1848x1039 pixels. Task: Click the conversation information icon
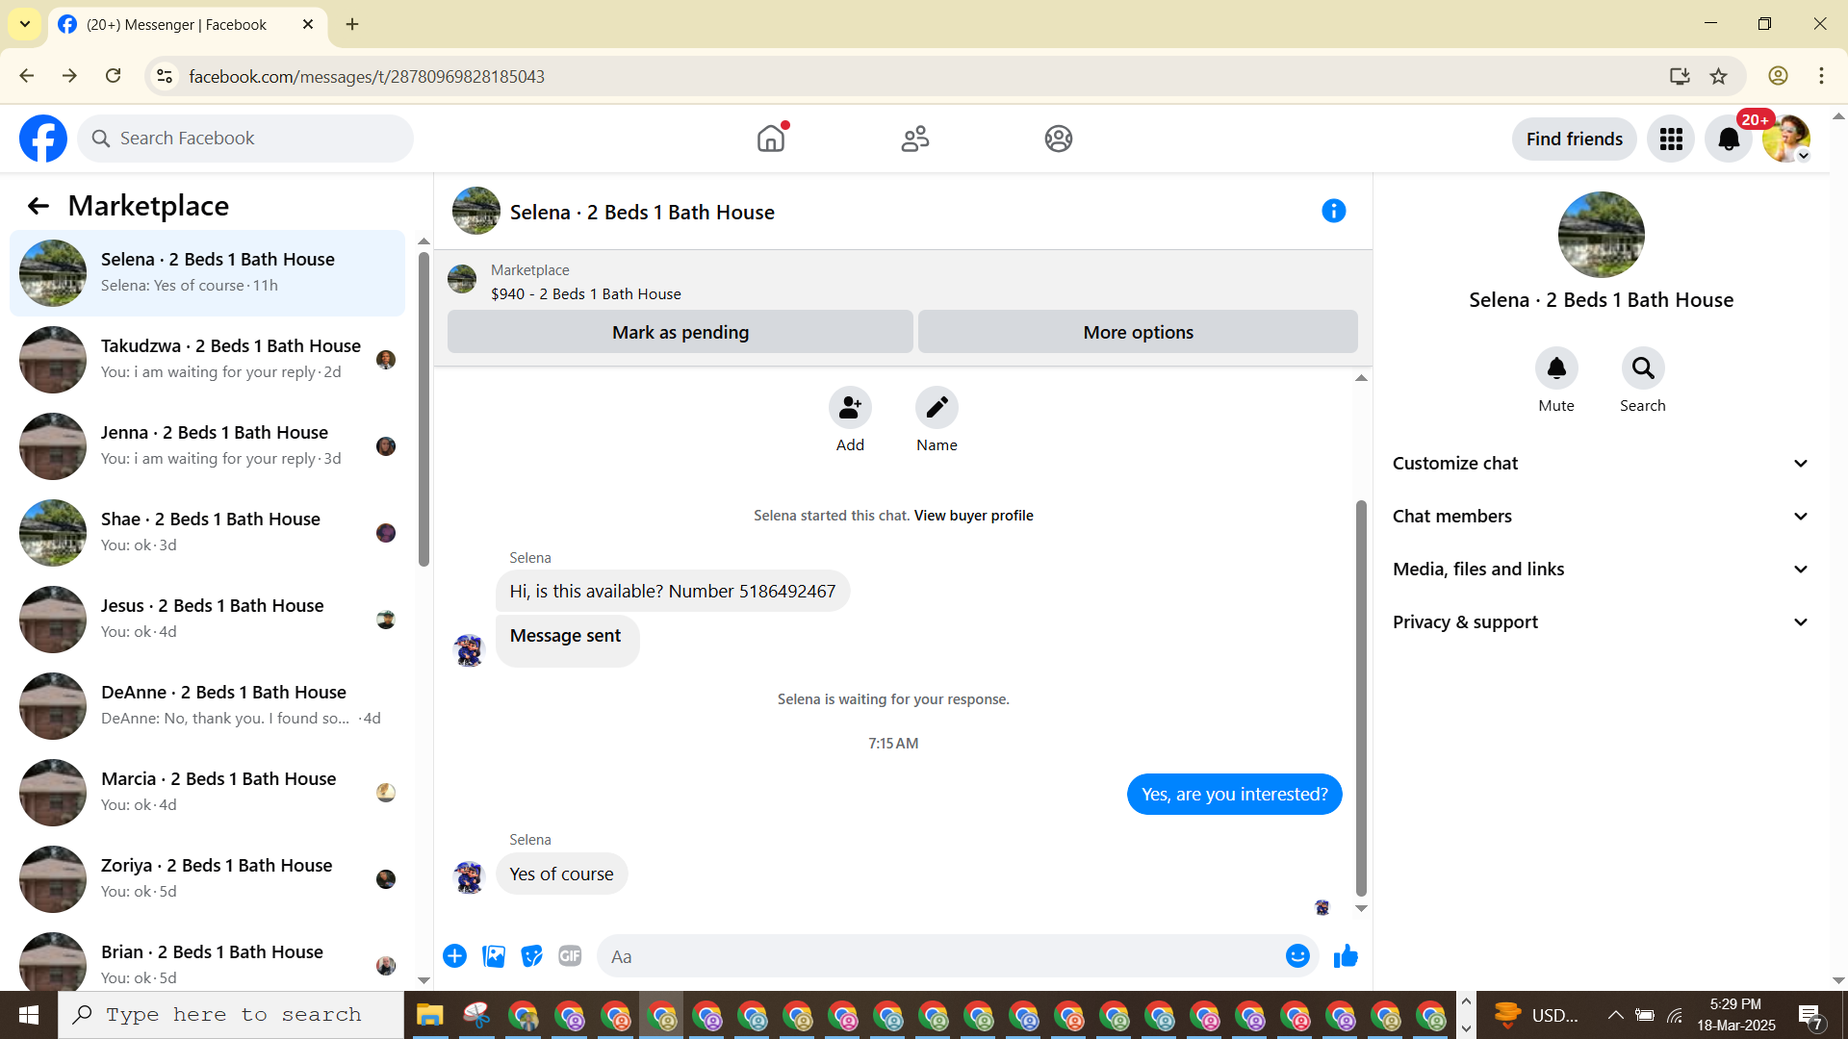coord(1333,211)
